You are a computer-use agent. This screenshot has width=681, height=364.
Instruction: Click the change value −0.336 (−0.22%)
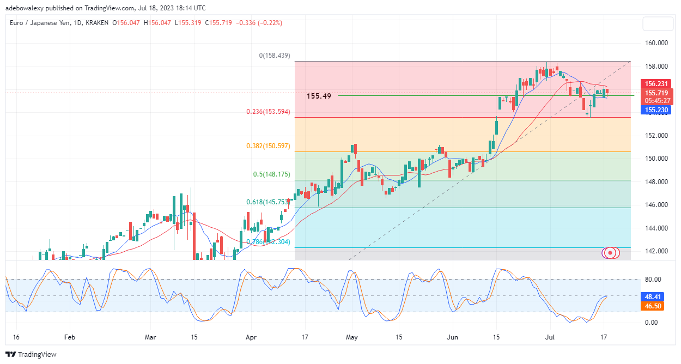(x=258, y=22)
